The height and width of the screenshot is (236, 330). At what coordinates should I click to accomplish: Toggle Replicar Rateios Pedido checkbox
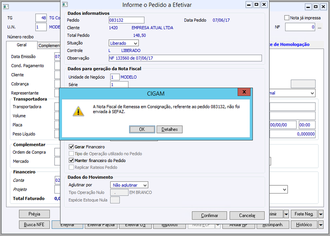[71, 167]
